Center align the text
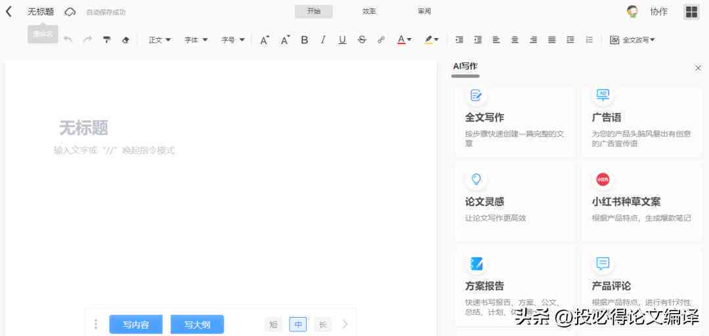 point(515,40)
